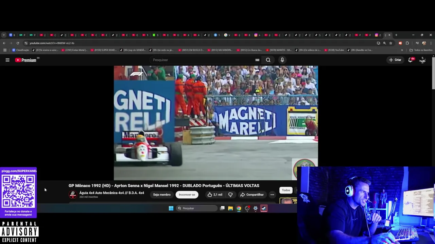
Task: Open YouTube notifications bell
Action: (x=411, y=60)
